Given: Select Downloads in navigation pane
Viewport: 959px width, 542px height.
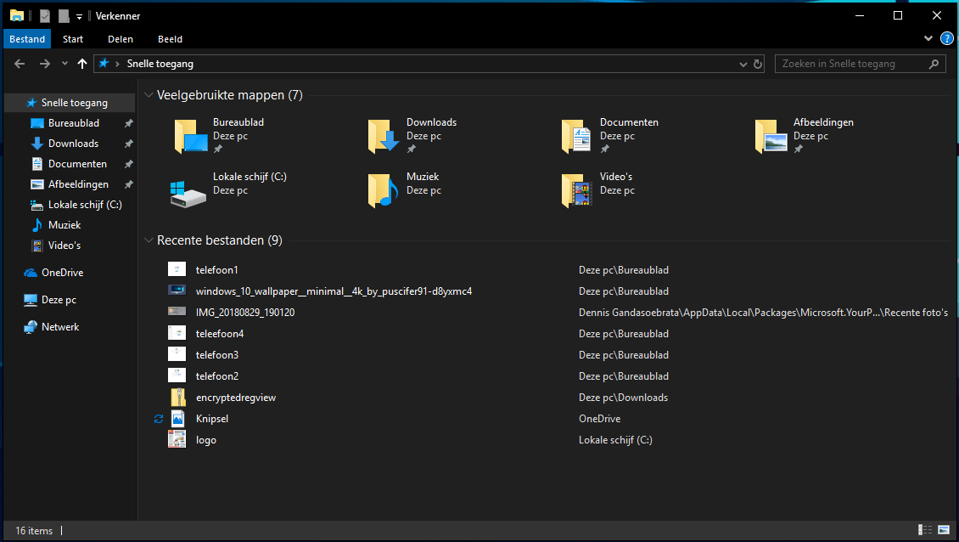Looking at the screenshot, I should pyautogui.click(x=73, y=144).
